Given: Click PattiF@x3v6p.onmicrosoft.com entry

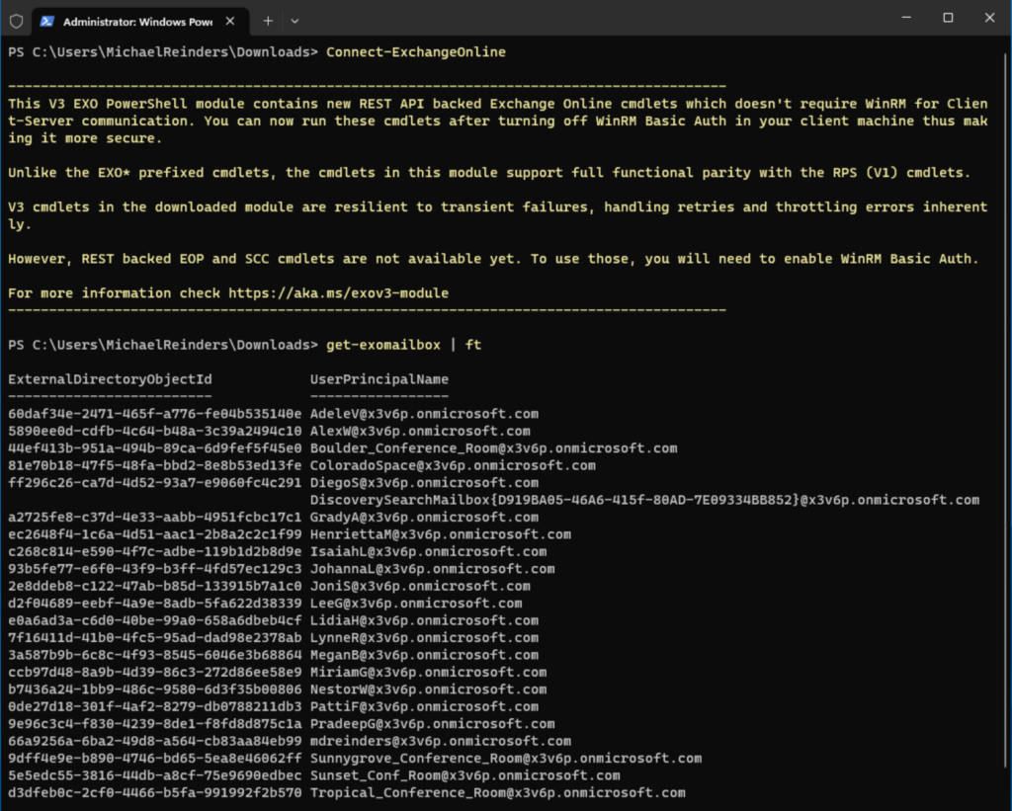Looking at the screenshot, I should (424, 706).
